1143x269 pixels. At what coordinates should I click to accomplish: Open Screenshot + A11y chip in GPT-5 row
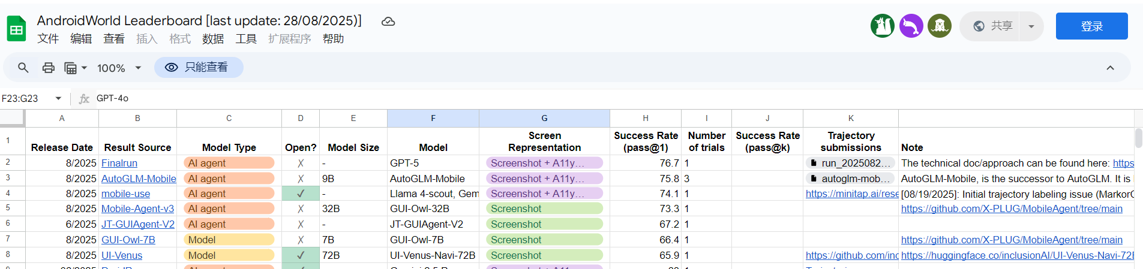[x=544, y=163]
